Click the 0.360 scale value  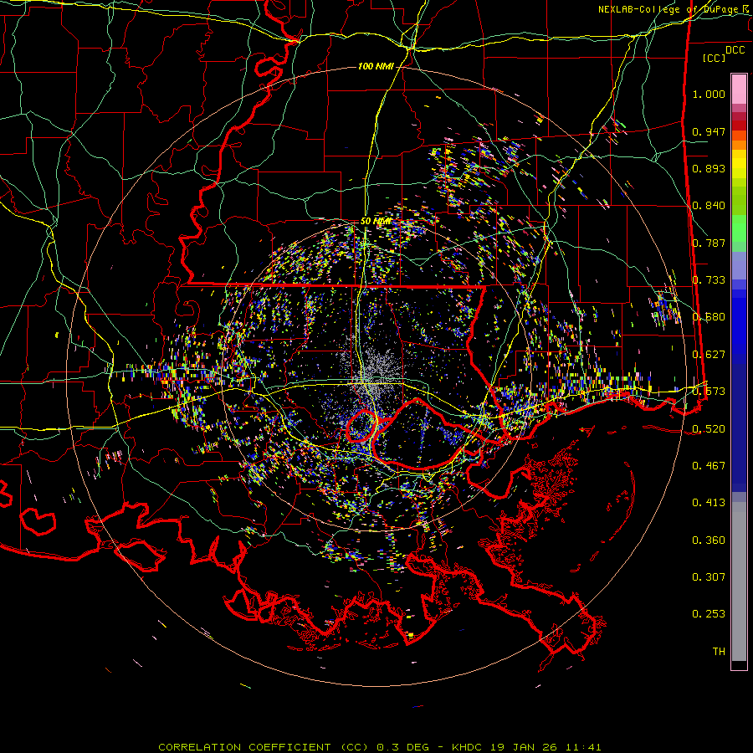pyautogui.click(x=709, y=540)
